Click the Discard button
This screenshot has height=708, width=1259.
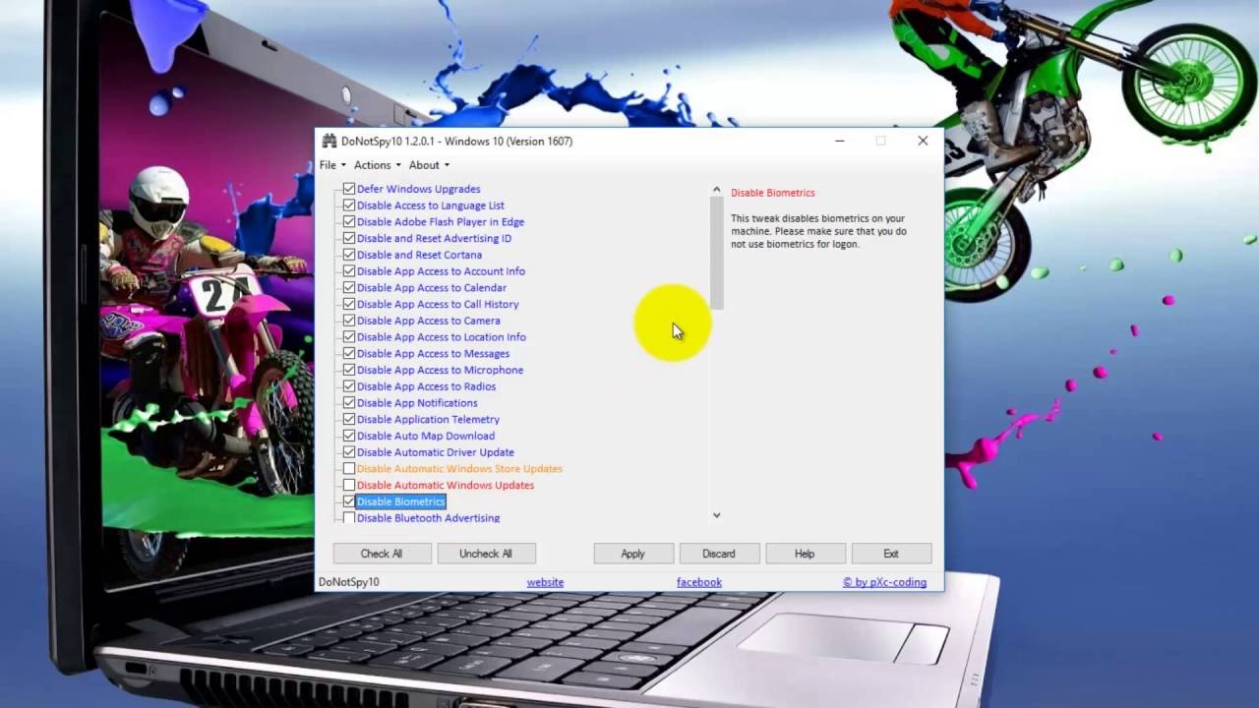(x=719, y=554)
